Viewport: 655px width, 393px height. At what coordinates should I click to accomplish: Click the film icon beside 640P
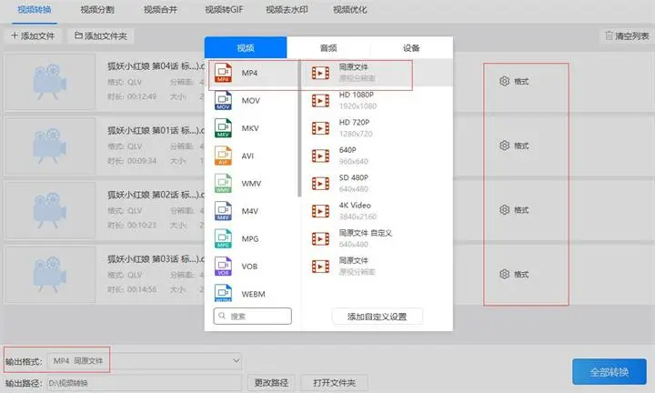tap(320, 156)
